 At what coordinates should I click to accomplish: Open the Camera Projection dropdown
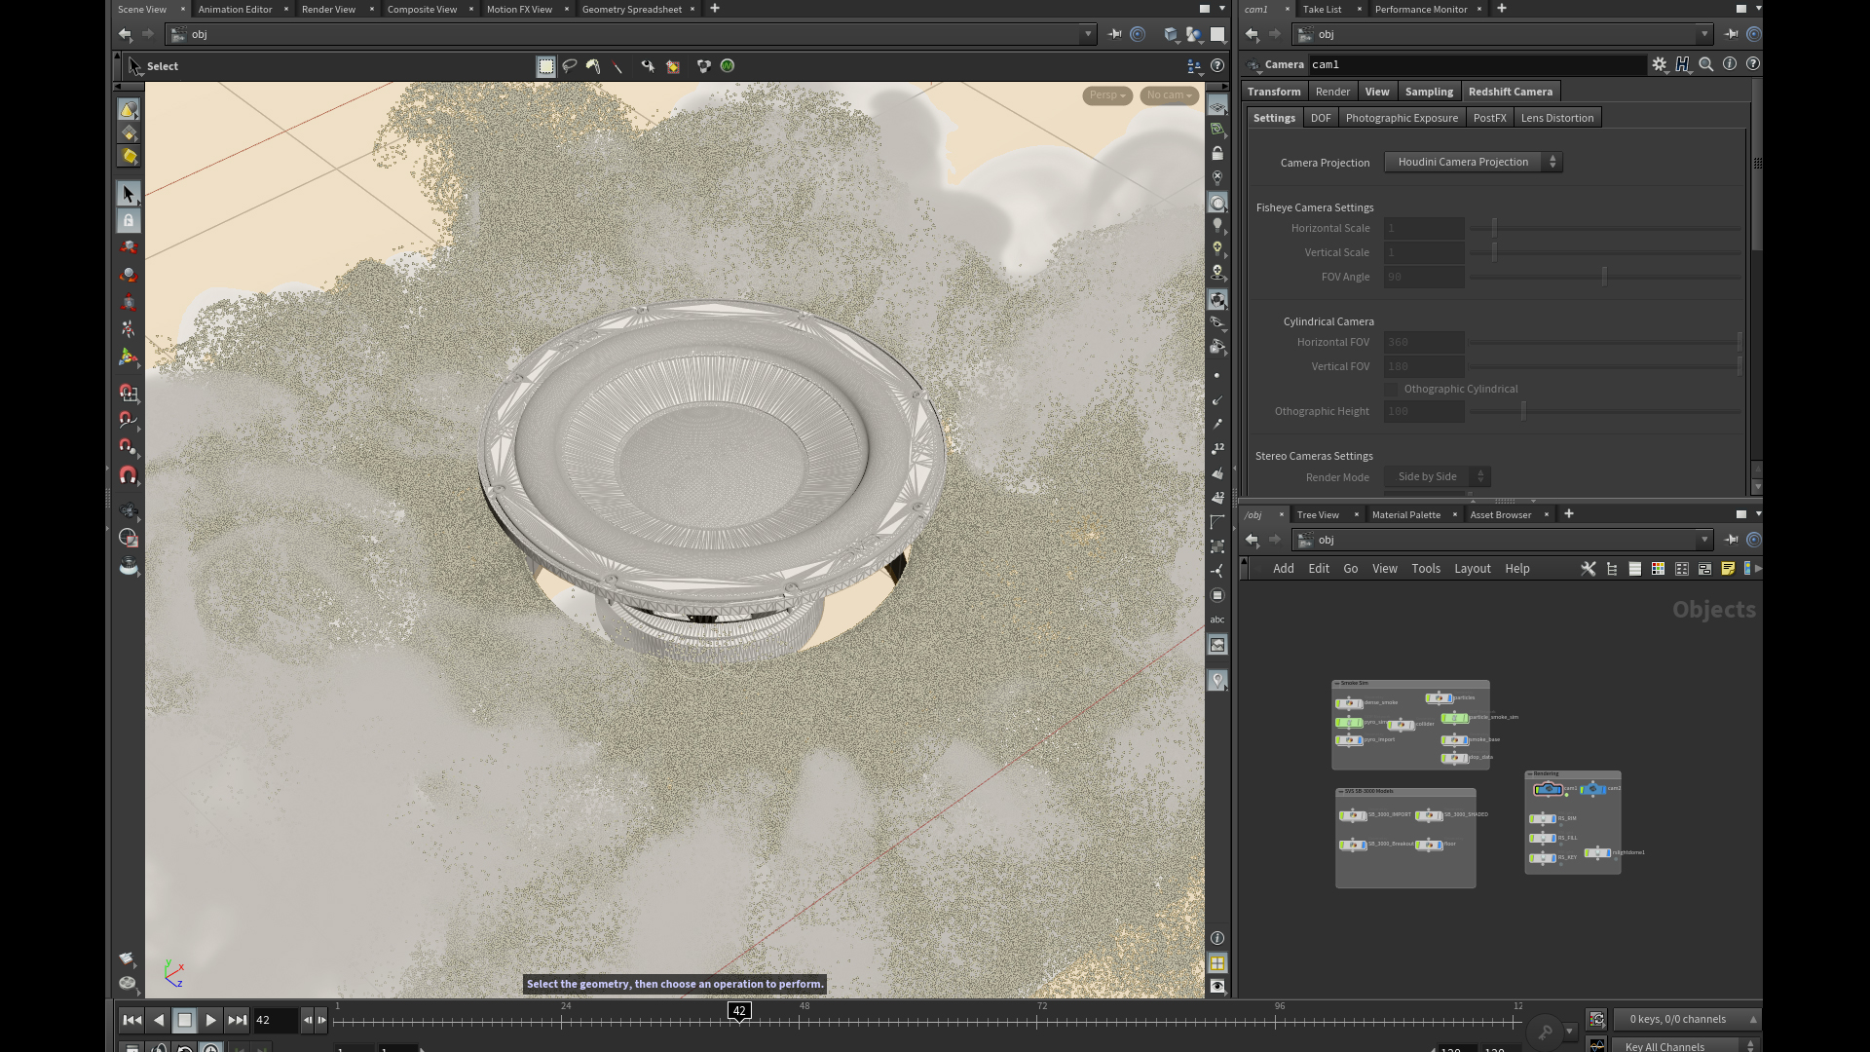[1473, 163]
